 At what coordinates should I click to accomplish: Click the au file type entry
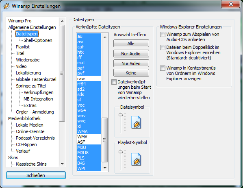pyautogui.click(x=89, y=36)
